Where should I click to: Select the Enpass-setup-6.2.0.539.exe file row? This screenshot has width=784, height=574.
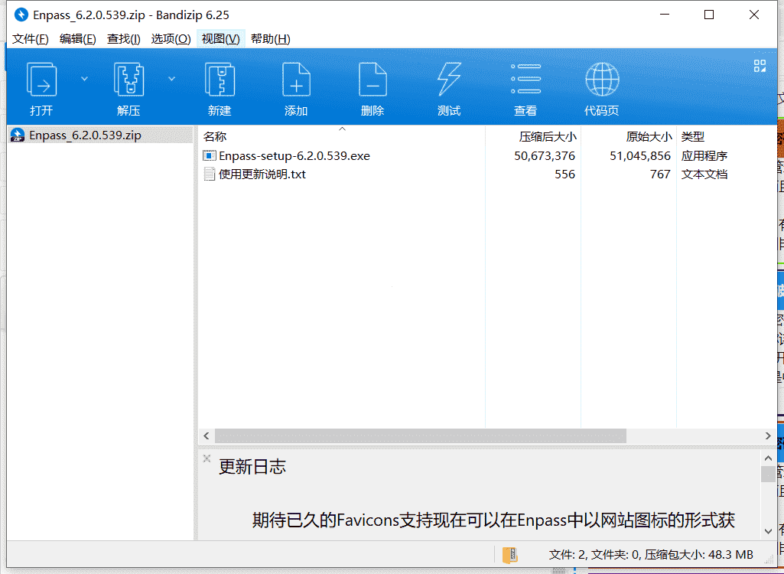coord(487,155)
